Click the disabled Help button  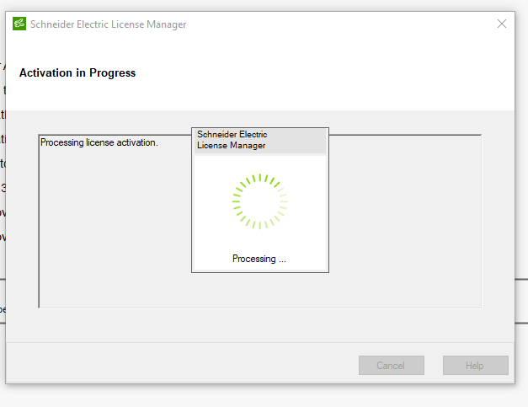coord(476,365)
